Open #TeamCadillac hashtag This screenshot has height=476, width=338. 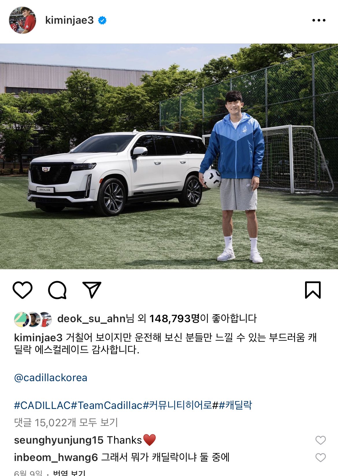(x=107, y=405)
